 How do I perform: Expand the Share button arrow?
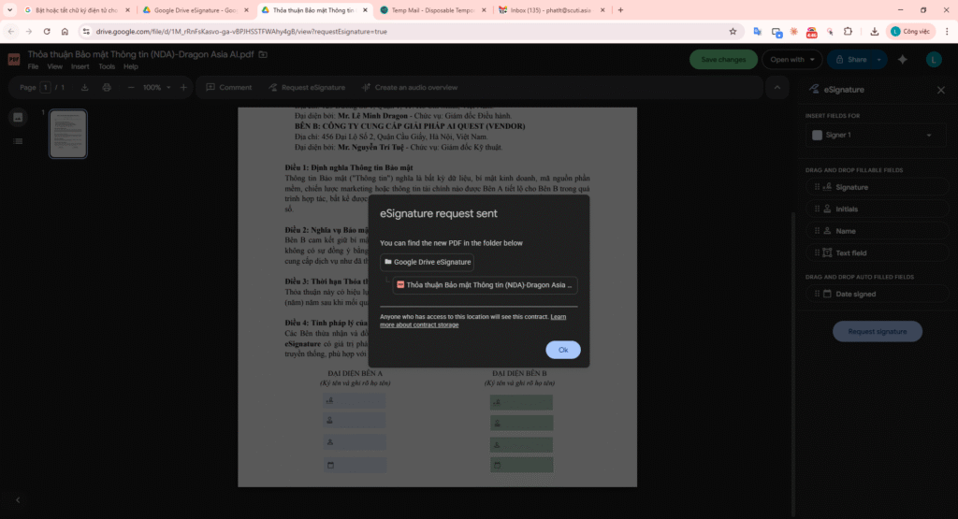tap(880, 60)
